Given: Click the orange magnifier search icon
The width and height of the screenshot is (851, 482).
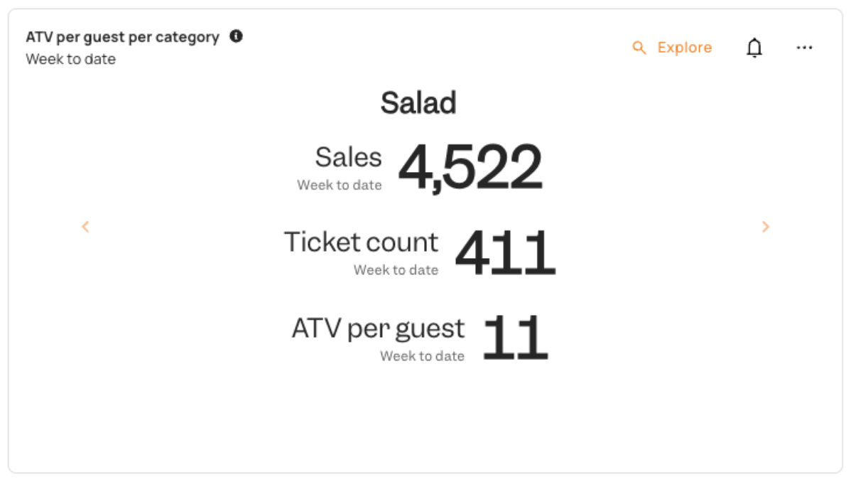Looking at the screenshot, I should click(639, 48).
